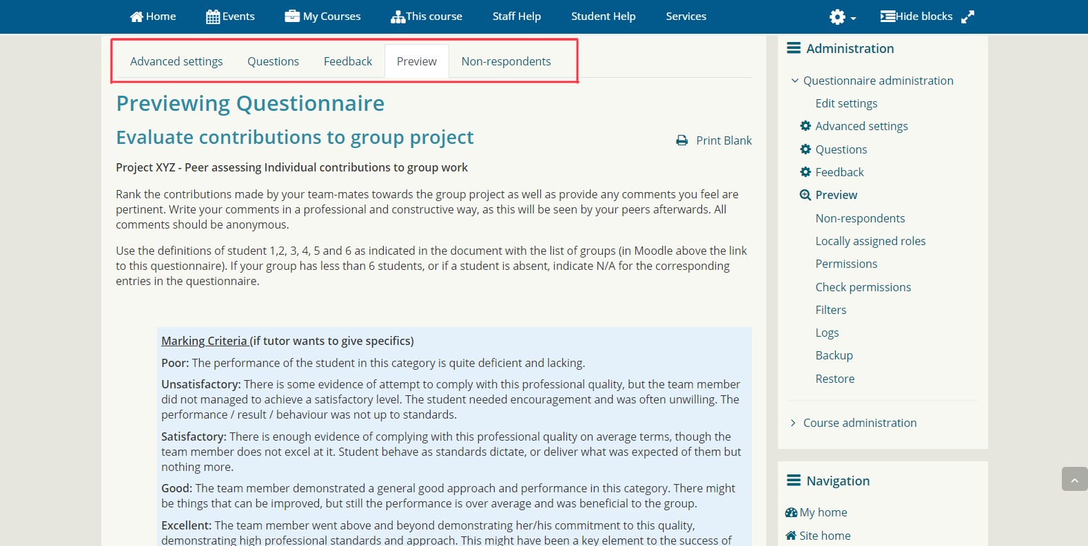
Task: Open the Staff Help menu
Action: coord(517,17)
